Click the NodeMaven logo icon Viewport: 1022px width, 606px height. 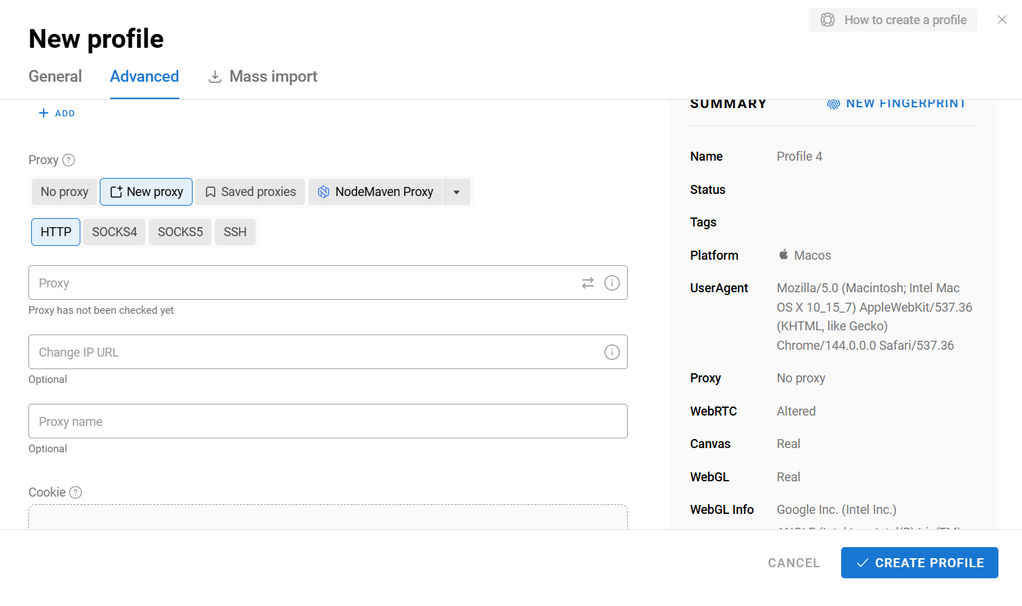click(324, 192)
